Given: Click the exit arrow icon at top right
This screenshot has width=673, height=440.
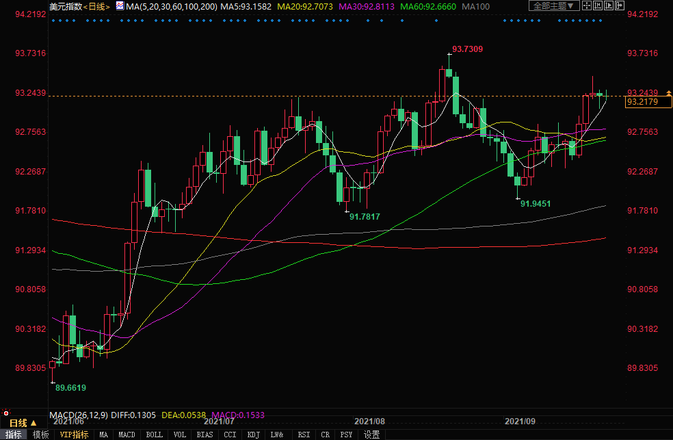Looking at the screenshot, I should click(622, 5).
